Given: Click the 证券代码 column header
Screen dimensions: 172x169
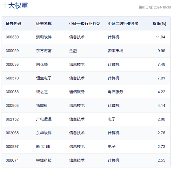Looking at the screenshot, I should pos(13,23).
